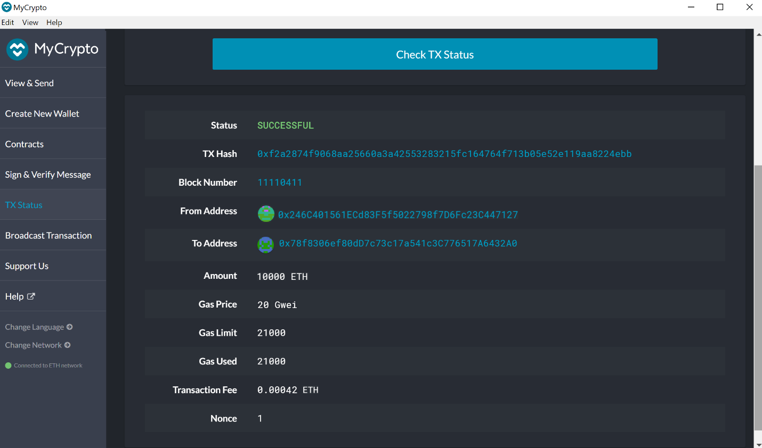
Task: Click the MyCrypto logo in the sidebar
Action: coord(53,48)
